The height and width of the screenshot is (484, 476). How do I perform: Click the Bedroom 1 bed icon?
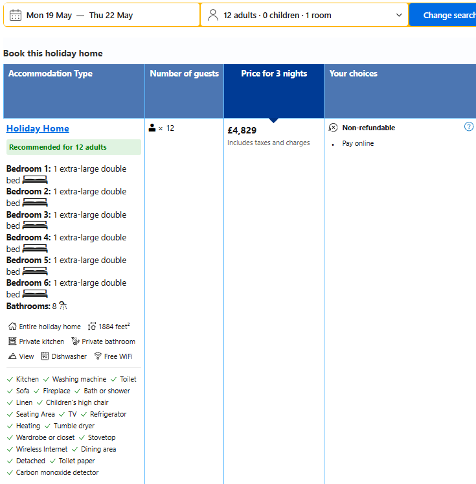pos(35,180)
